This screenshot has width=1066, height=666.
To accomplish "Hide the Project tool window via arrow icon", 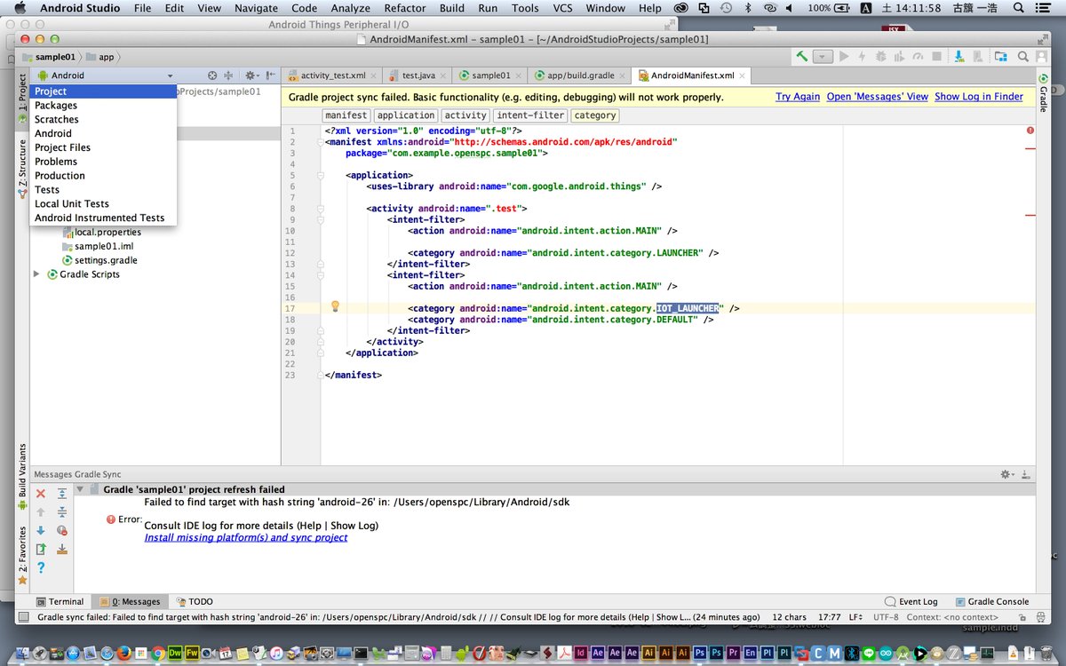I will (271, 75).
